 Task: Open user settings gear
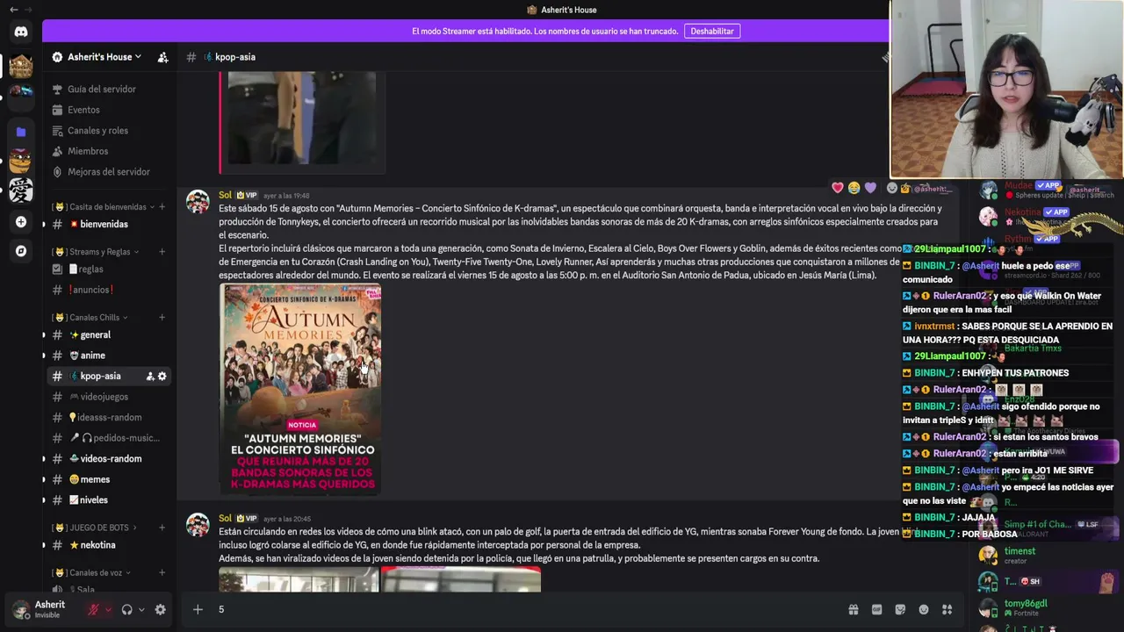160,610
